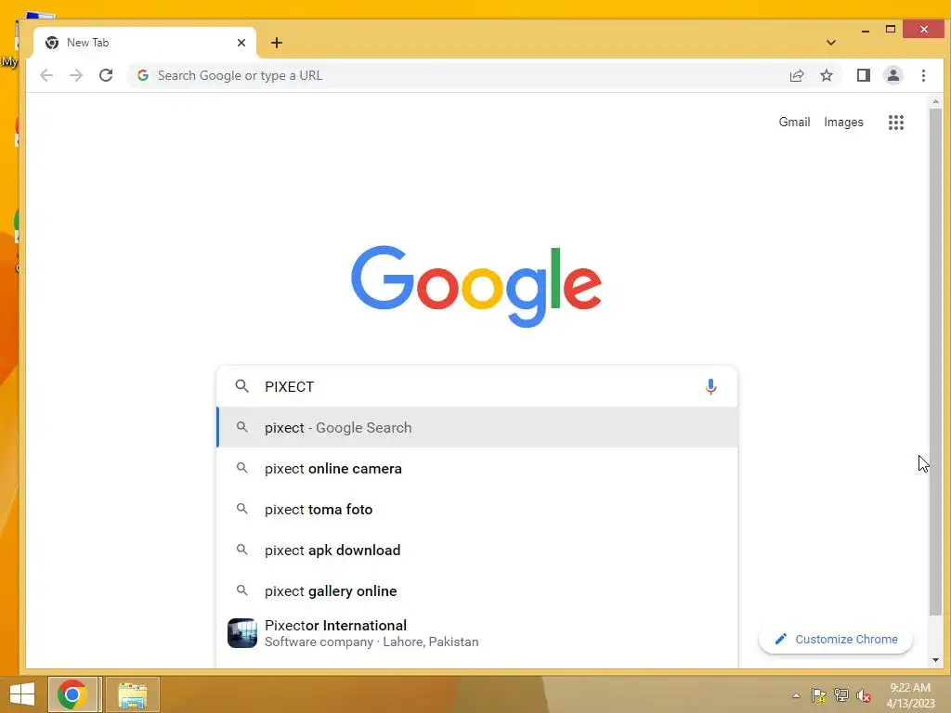This screenshot has width=951, height=713.
Task: Click the muted volume tray icon
Action: click(x=864, y=695)
